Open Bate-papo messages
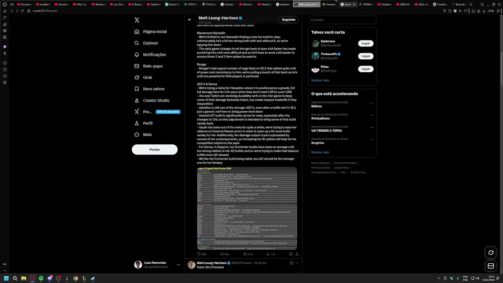The image size is (503, 283). coord(149,66)
